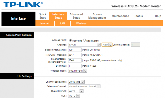Image resolution: width=165 pixels, height=98 pixels.
Task: Click the (range: 1500~2347) hint text
Action: [x=92, y=55]
